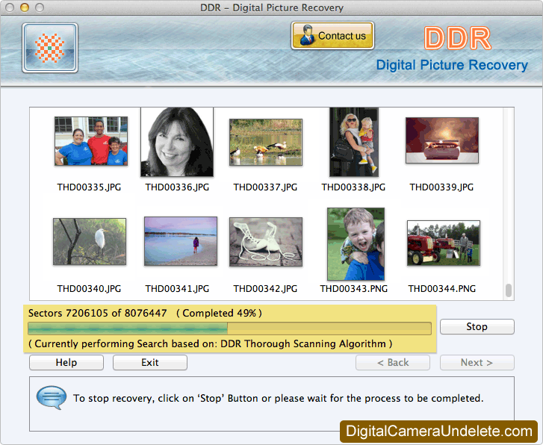Open Help using the Help button
This screenshot has height=445, width=543.
(66, 363)
